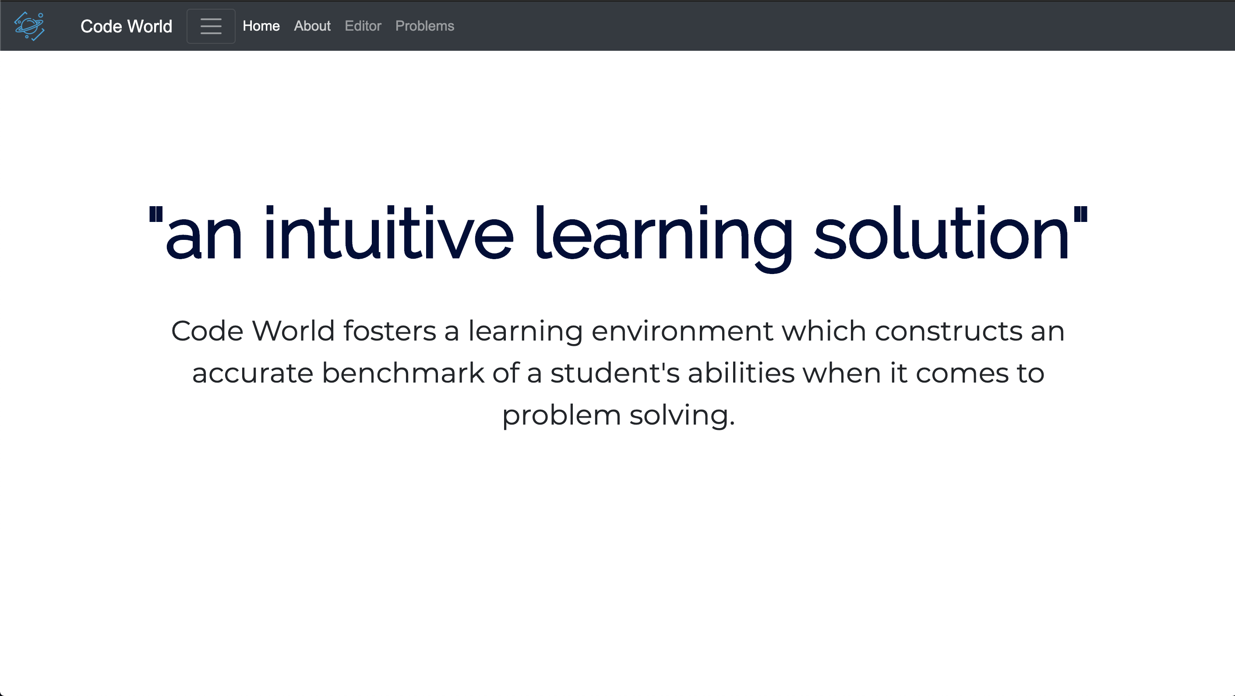
Task: Click "problem solving." at paragraph end
Action: [618, 415]
